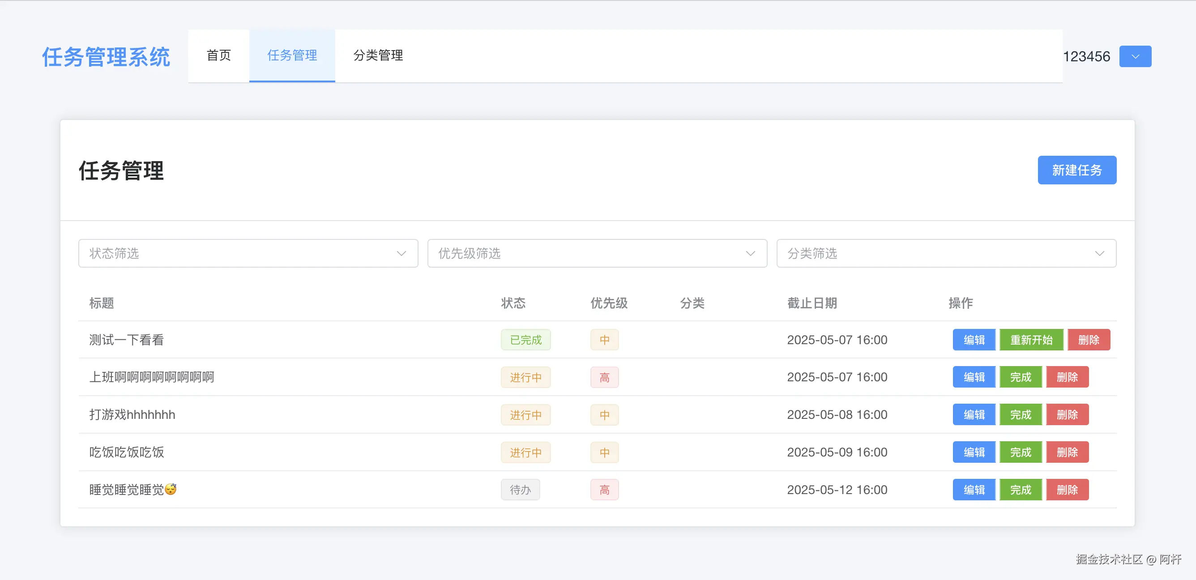Delete the 测试一下看看 task
The width and height of the screenshot is (1196, 580).
1088,340
